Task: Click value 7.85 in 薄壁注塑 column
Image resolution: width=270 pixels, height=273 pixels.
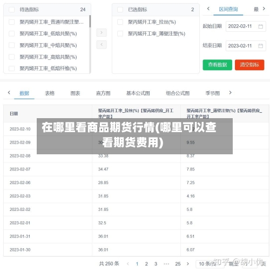Action: coord(191,169)
